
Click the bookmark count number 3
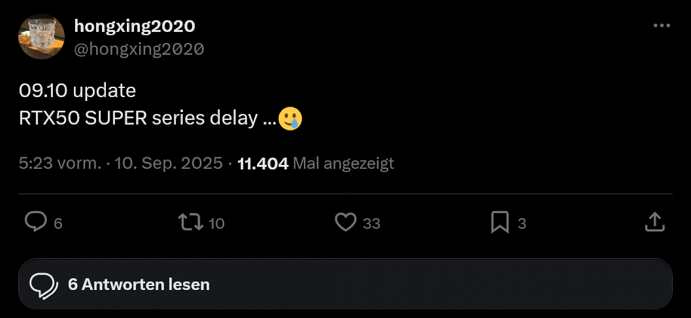point(522,223)
